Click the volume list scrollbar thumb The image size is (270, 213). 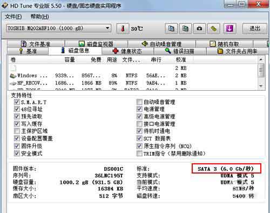tap(261, 70)
